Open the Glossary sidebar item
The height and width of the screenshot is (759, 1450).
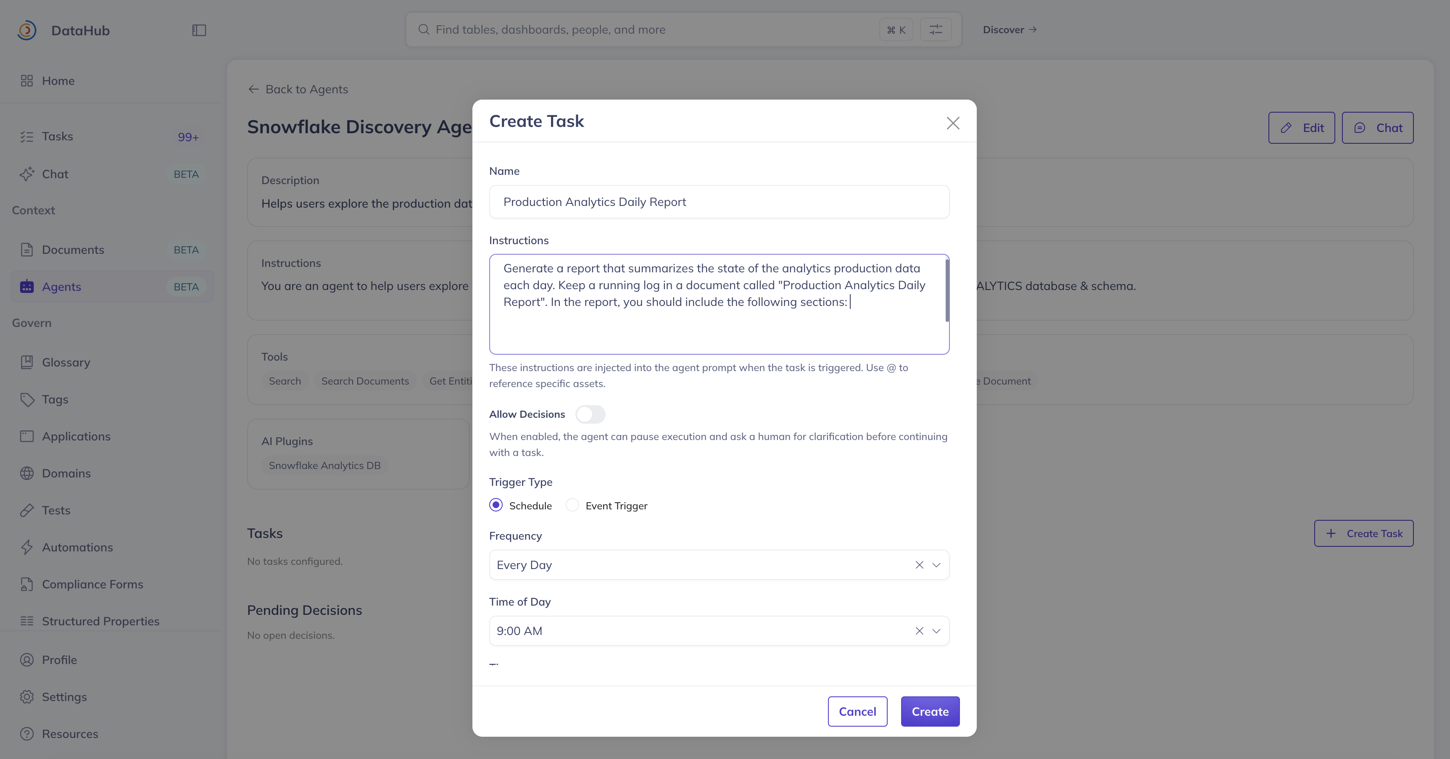click(x=66, y=363)
